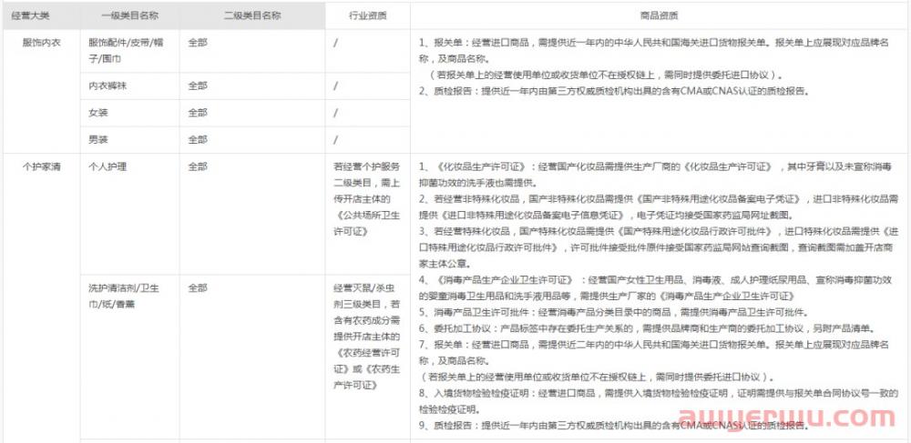Click the 经营大类 column header
This screenshot has height=443, width=911.
[41, 15]
